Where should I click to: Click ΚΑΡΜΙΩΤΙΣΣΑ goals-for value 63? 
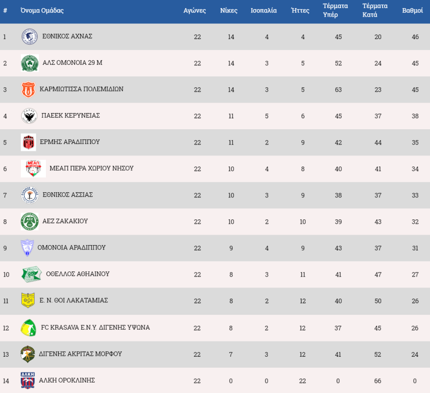click(338, 90)
